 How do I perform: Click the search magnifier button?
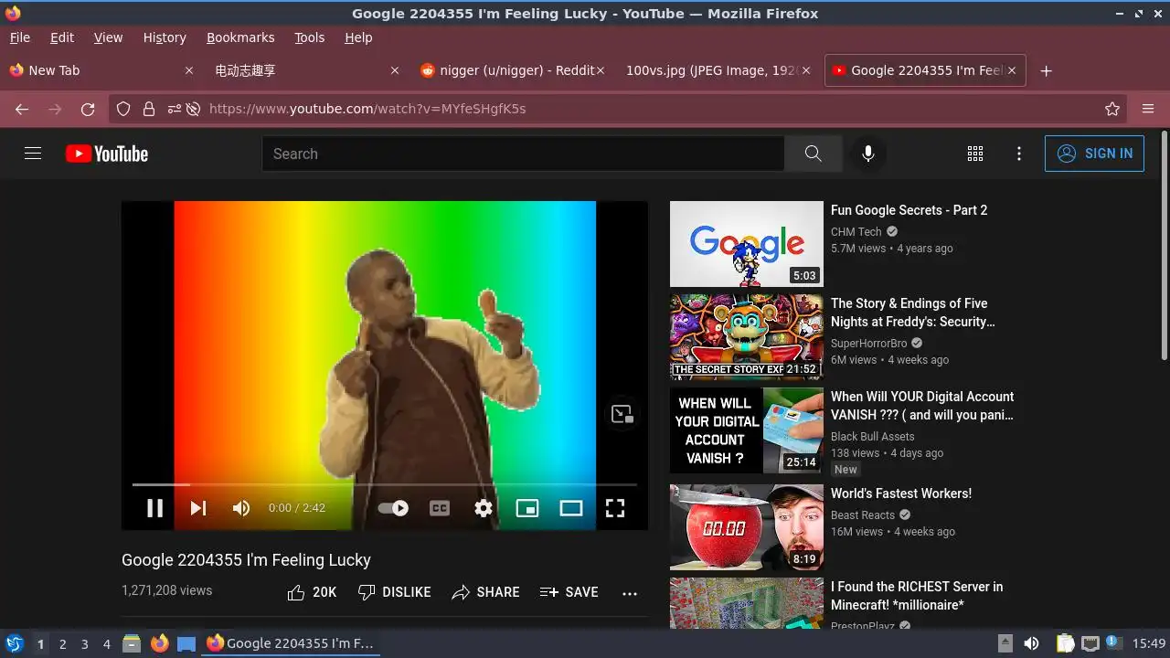[813, 154]
